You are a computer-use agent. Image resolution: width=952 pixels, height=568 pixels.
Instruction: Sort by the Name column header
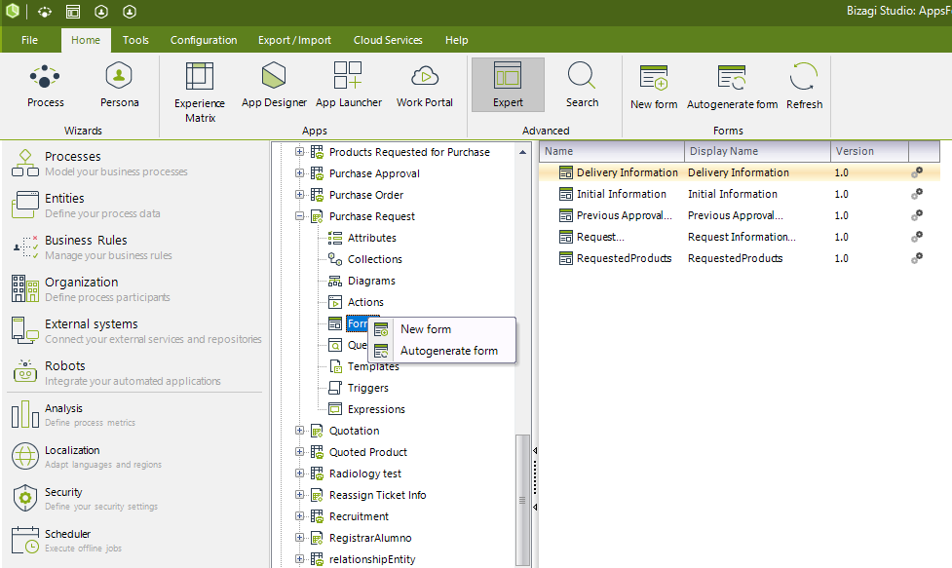(611, 151)
